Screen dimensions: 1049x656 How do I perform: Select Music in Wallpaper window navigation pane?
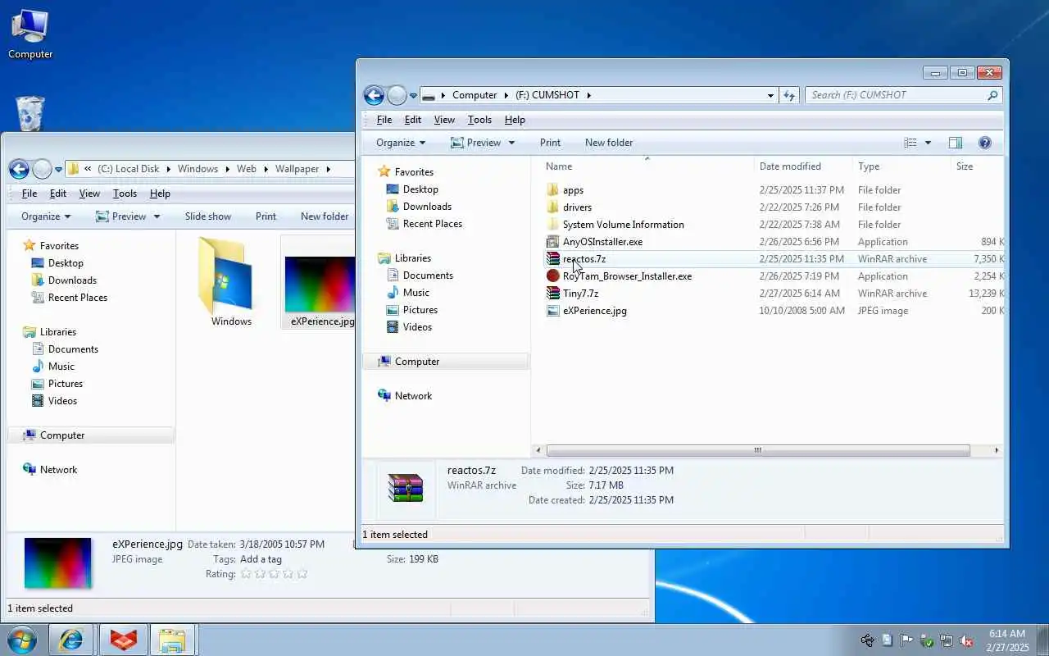[61, 367]
